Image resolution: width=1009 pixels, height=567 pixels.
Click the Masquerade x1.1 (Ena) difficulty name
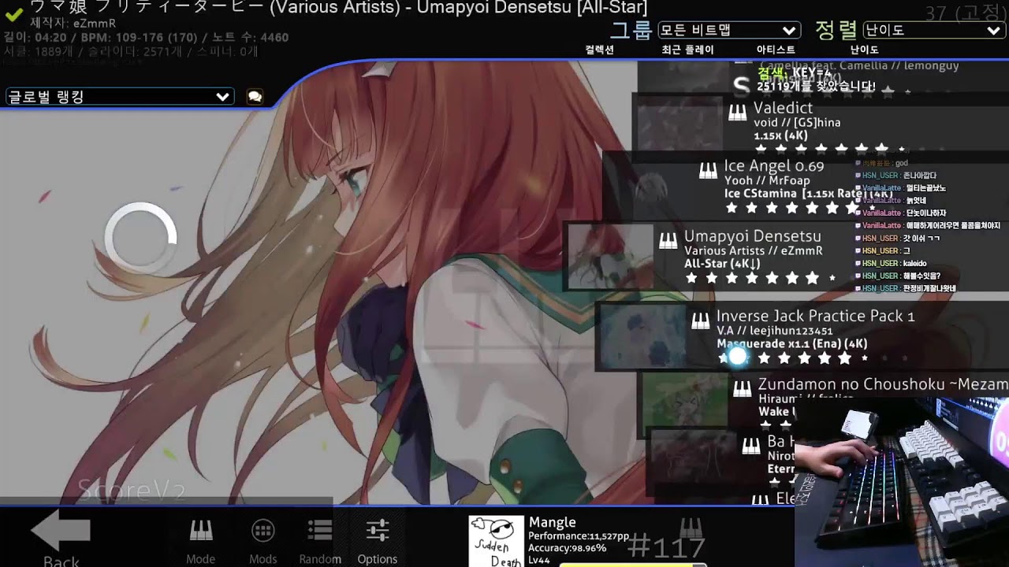[x=792, y=343]
